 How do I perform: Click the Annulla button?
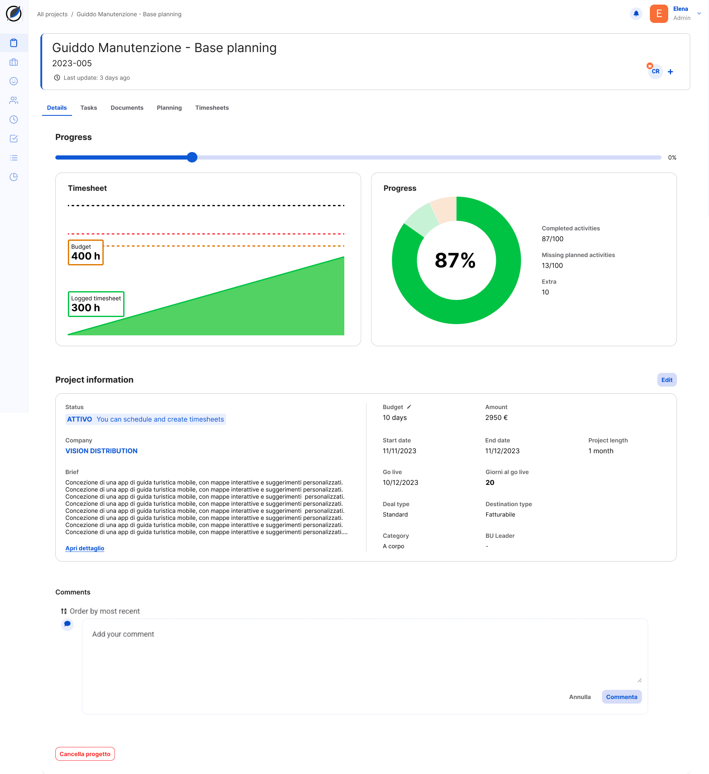(580, 697)
